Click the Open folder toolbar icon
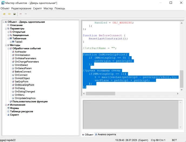This screenshot has width=186, height=142. 9,14
